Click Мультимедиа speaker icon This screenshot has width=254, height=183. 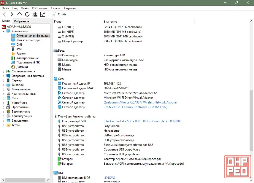8,89
